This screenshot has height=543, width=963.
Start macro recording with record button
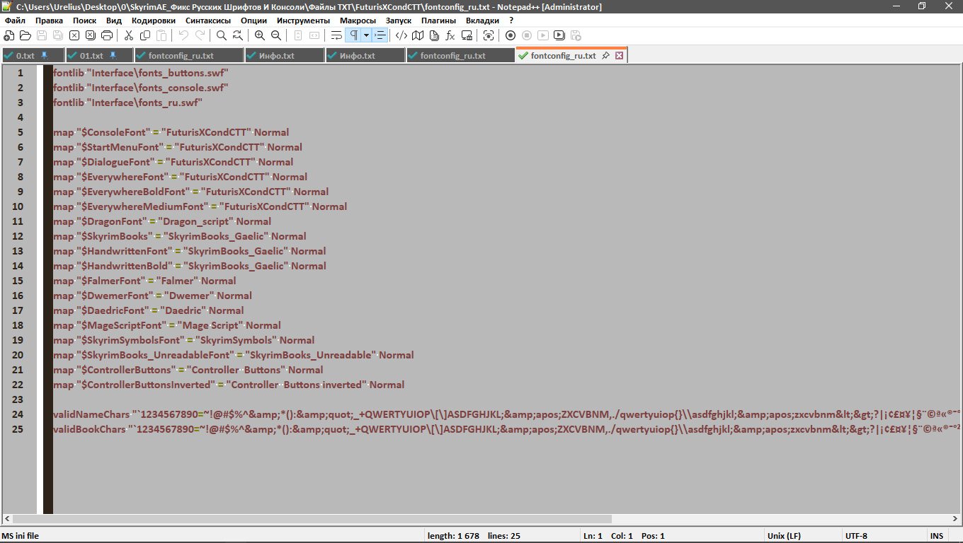(511, 35)
